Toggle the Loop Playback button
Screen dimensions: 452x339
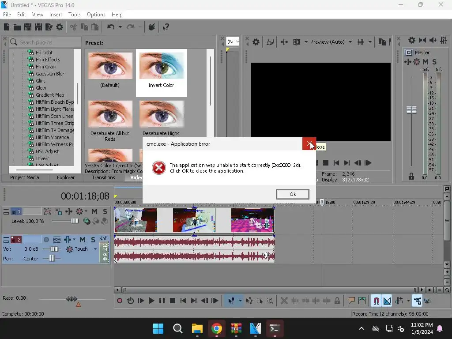point(130,301)
